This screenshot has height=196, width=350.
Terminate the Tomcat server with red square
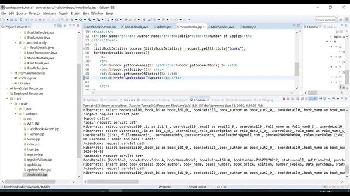(284, 99)
